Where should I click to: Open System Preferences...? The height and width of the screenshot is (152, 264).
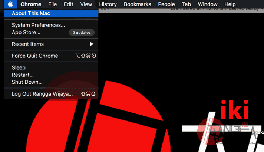click(x=51, y=25)
